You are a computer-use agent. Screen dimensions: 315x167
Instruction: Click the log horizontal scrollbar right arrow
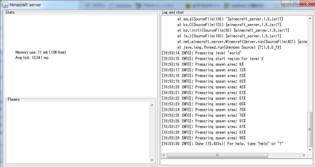[x=304, y=155]
